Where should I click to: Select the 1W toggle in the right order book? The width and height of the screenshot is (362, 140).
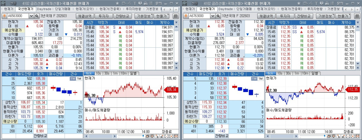click(x=255, y=79)
